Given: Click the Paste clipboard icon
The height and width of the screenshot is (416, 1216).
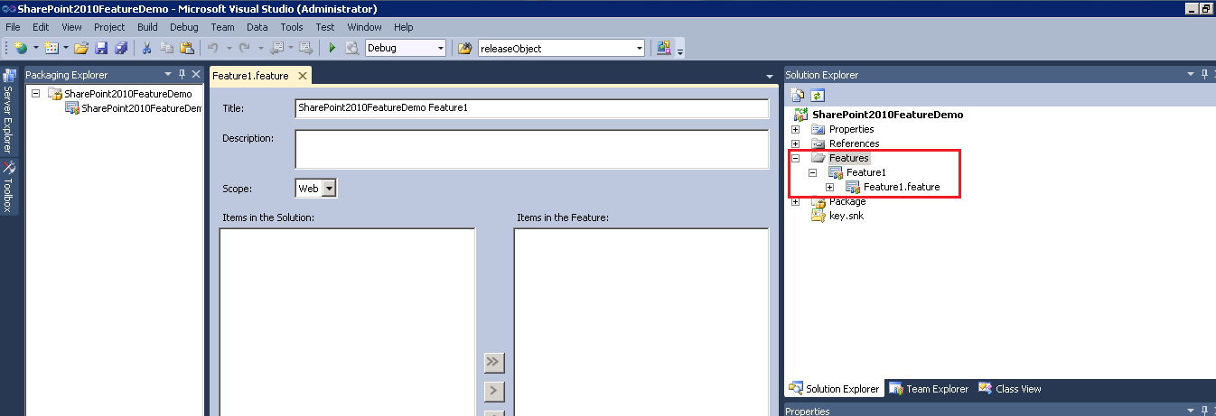Looking at the screenshot, I should click(187, 48).
